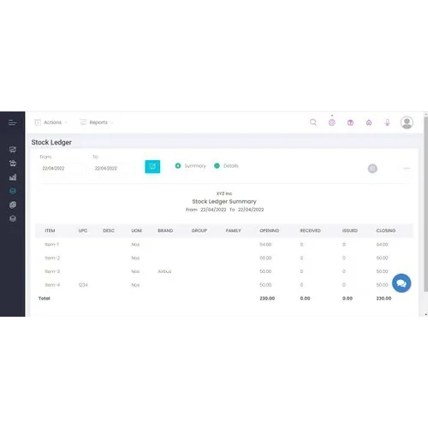The height and width of the screenshot is (428, 428).
Task: Click the grey round print icon
Action: pos(372,169)
